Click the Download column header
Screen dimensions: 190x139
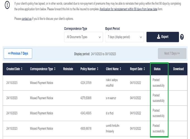pos(178,69)
